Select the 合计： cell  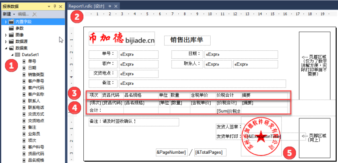point(106,110)
